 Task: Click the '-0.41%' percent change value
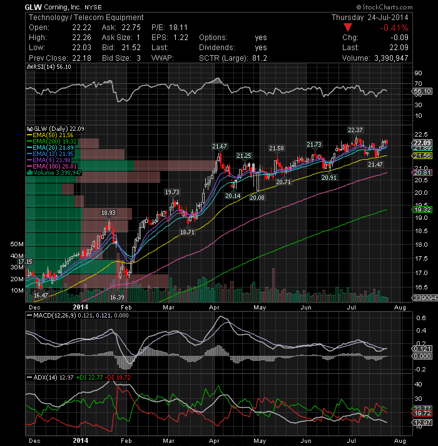394,28
